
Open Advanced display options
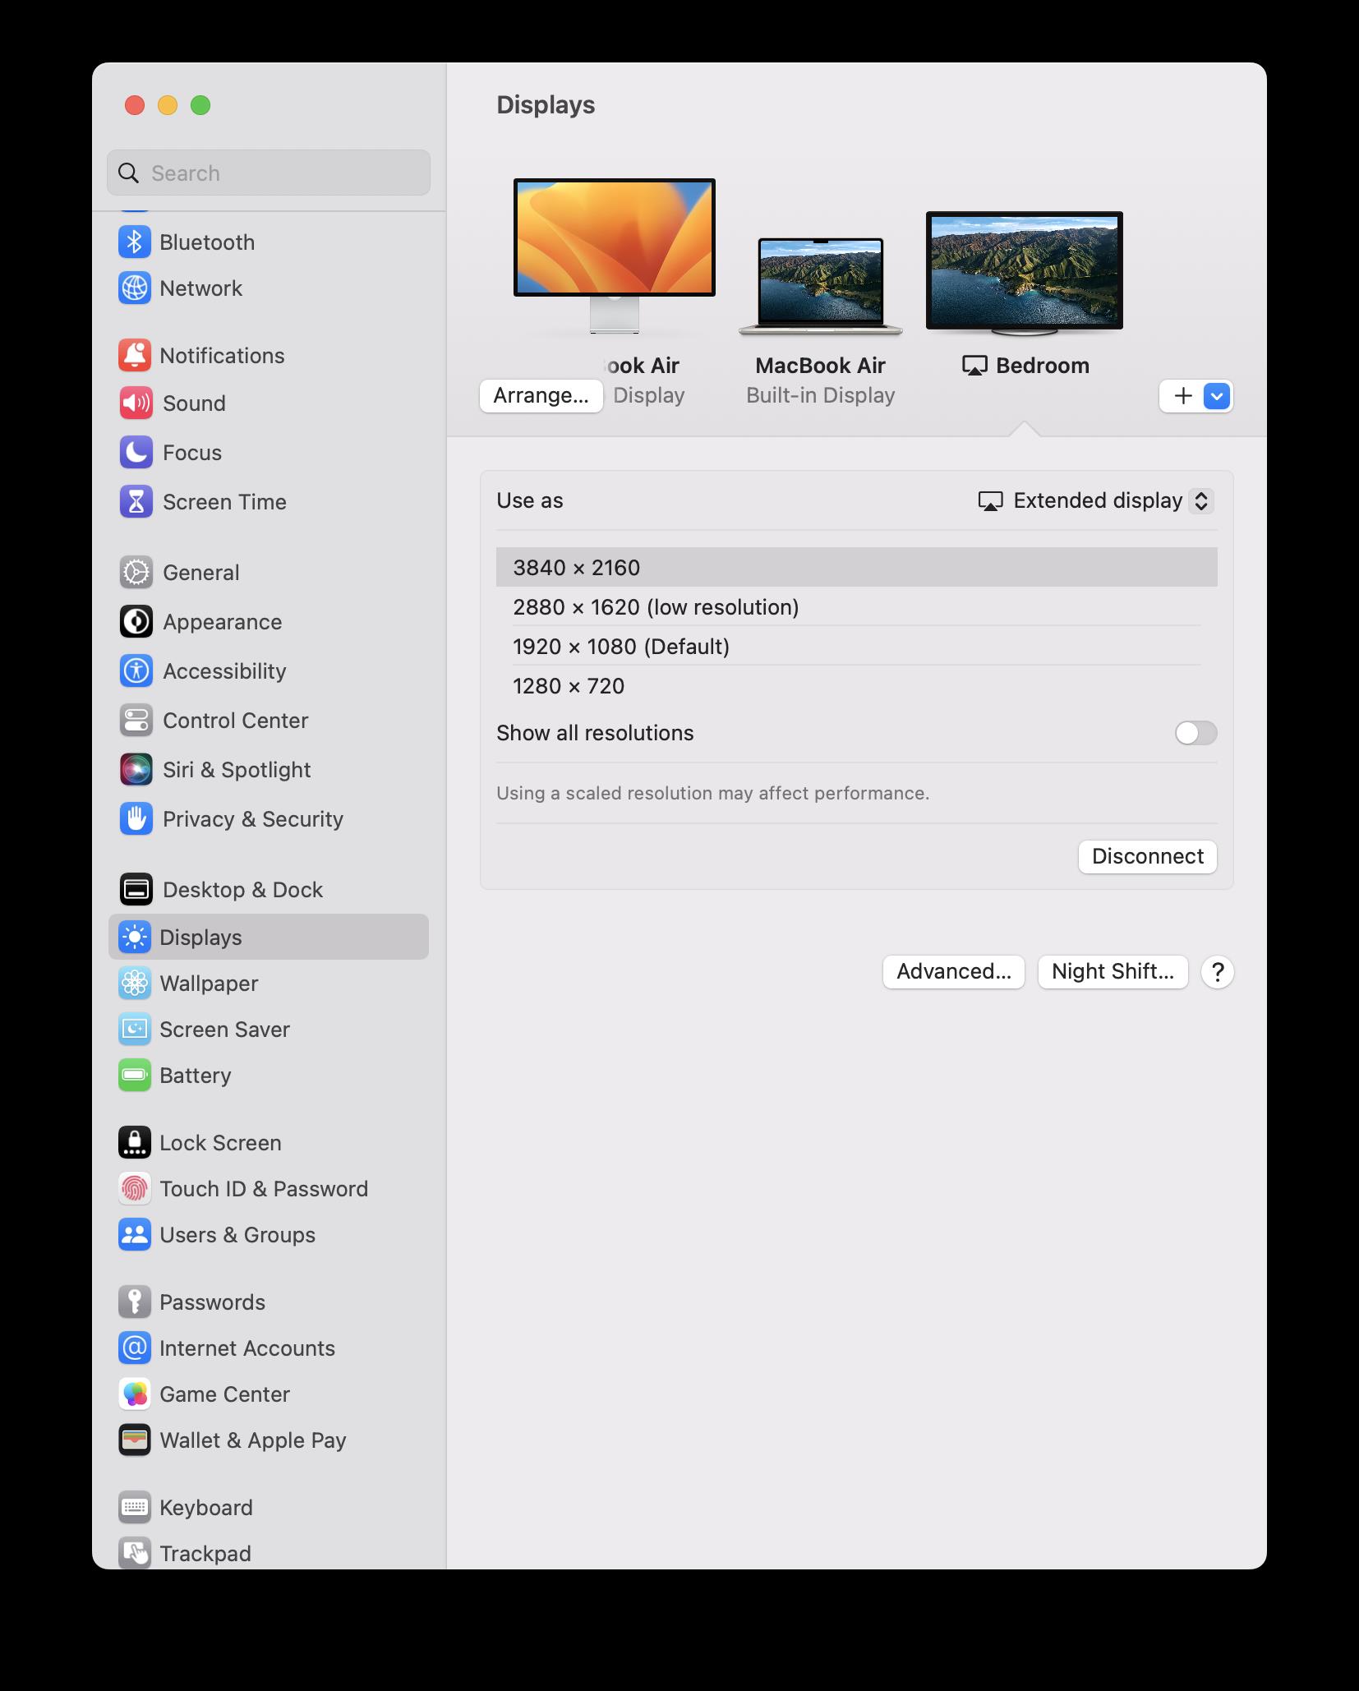(x=953, y=971)
